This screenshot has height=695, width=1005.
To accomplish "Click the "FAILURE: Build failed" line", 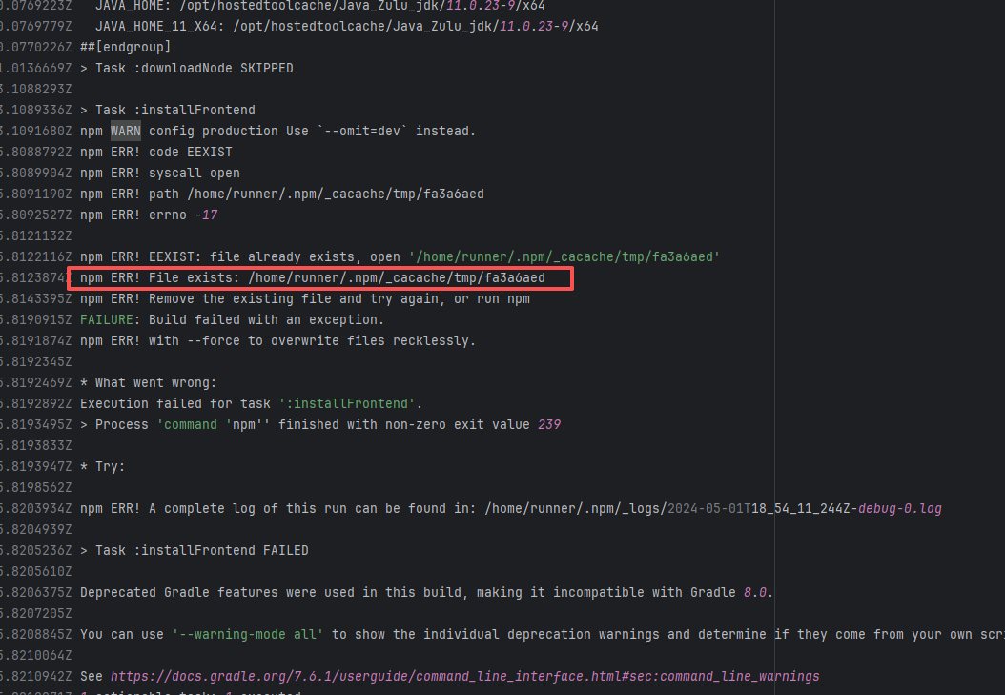I will 232,319.
